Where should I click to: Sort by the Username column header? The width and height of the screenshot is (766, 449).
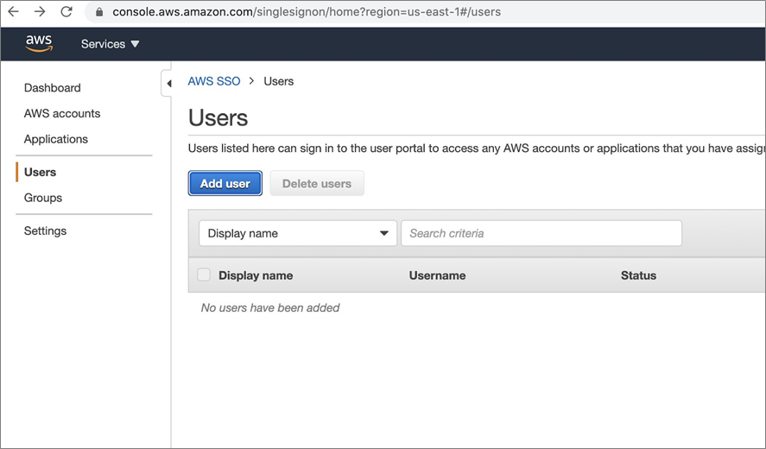click(x=437, y=275)
